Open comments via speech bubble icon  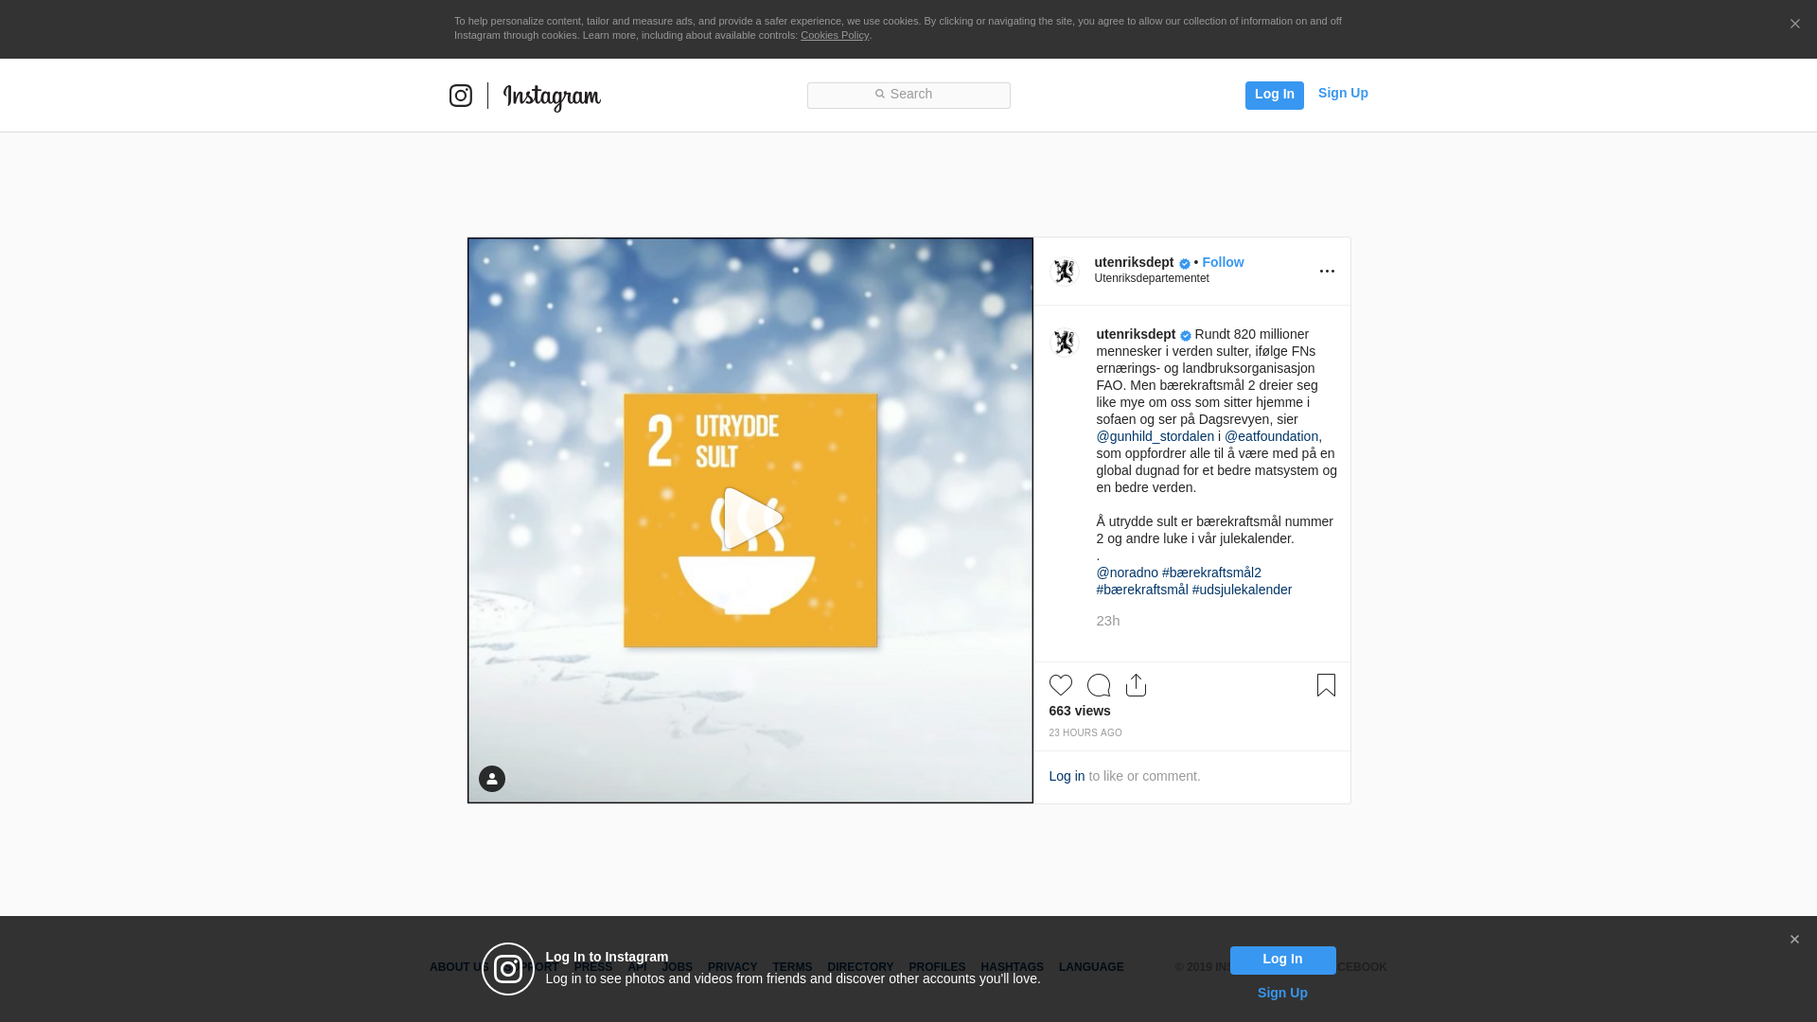(x=1099, y=685)
